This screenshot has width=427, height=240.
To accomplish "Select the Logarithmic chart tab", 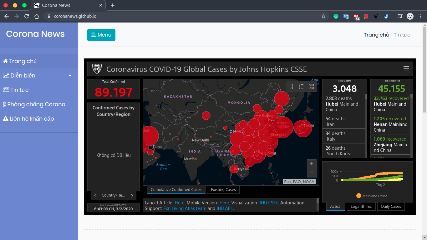I will point(361,207).
